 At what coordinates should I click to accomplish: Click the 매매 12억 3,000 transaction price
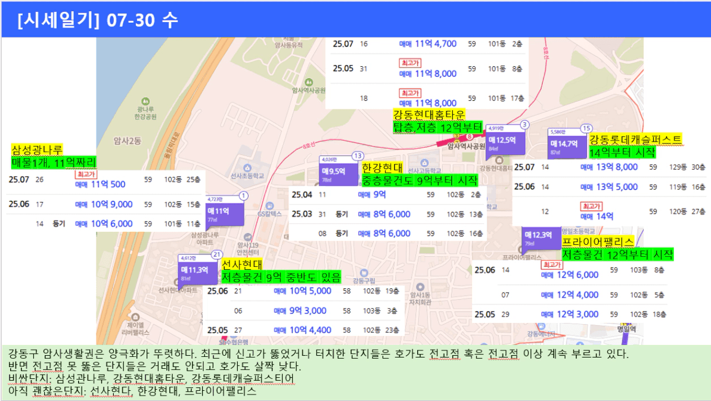tap(570, 314)
